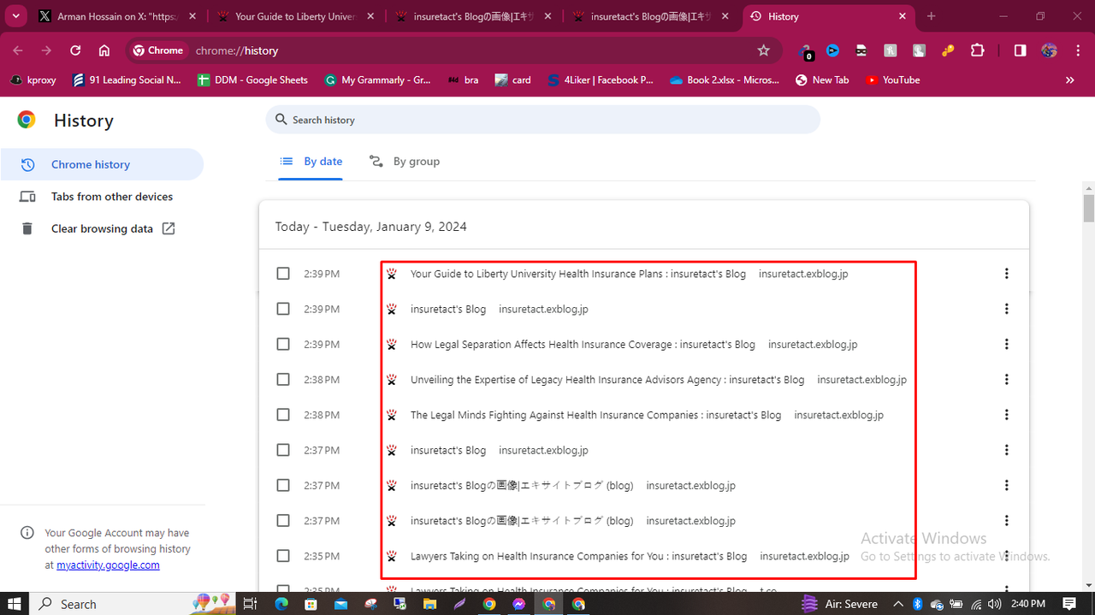The width and height of the screenshot is (1095, 615).
Task: Open the Windows Start menu
Action: click(x=15, y=604)
